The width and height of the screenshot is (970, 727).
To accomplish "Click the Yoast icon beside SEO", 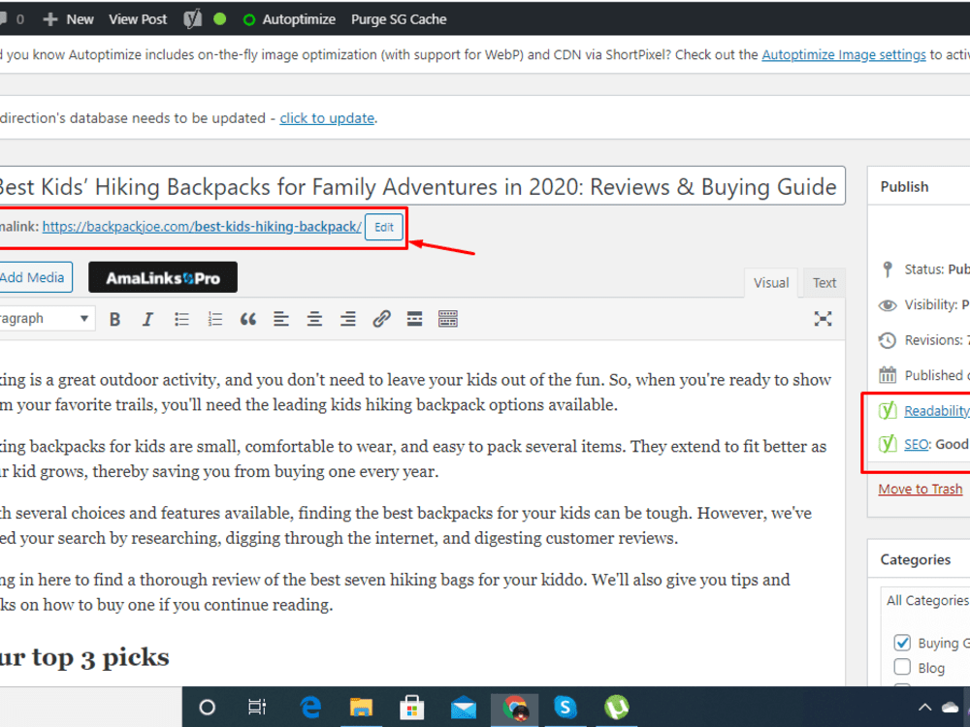I will coord(888,444).
